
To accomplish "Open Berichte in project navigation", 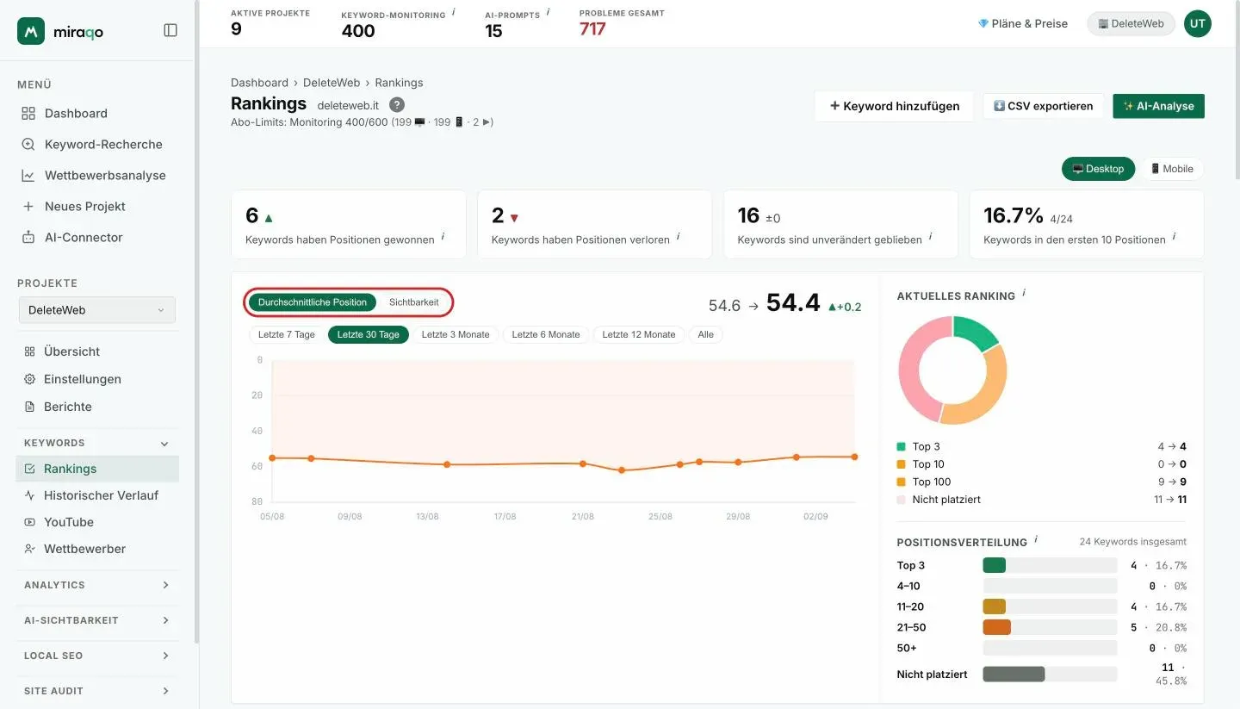I will [x=67, y=407].
